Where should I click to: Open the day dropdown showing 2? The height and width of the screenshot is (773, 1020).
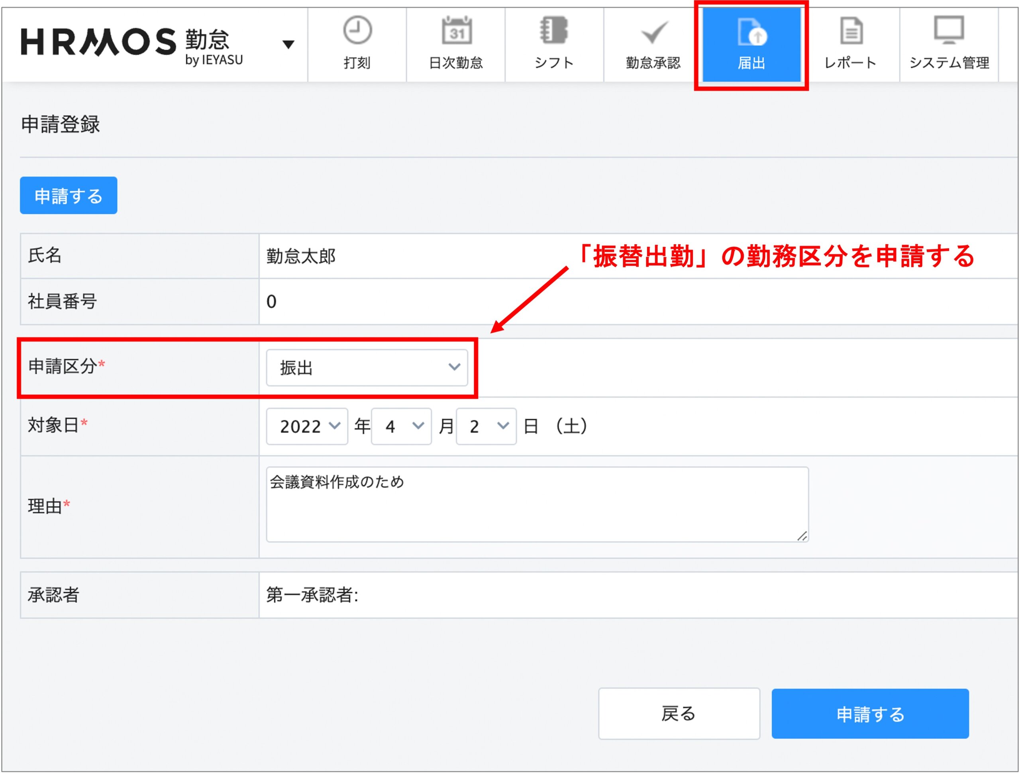click(x=486, y=426)
